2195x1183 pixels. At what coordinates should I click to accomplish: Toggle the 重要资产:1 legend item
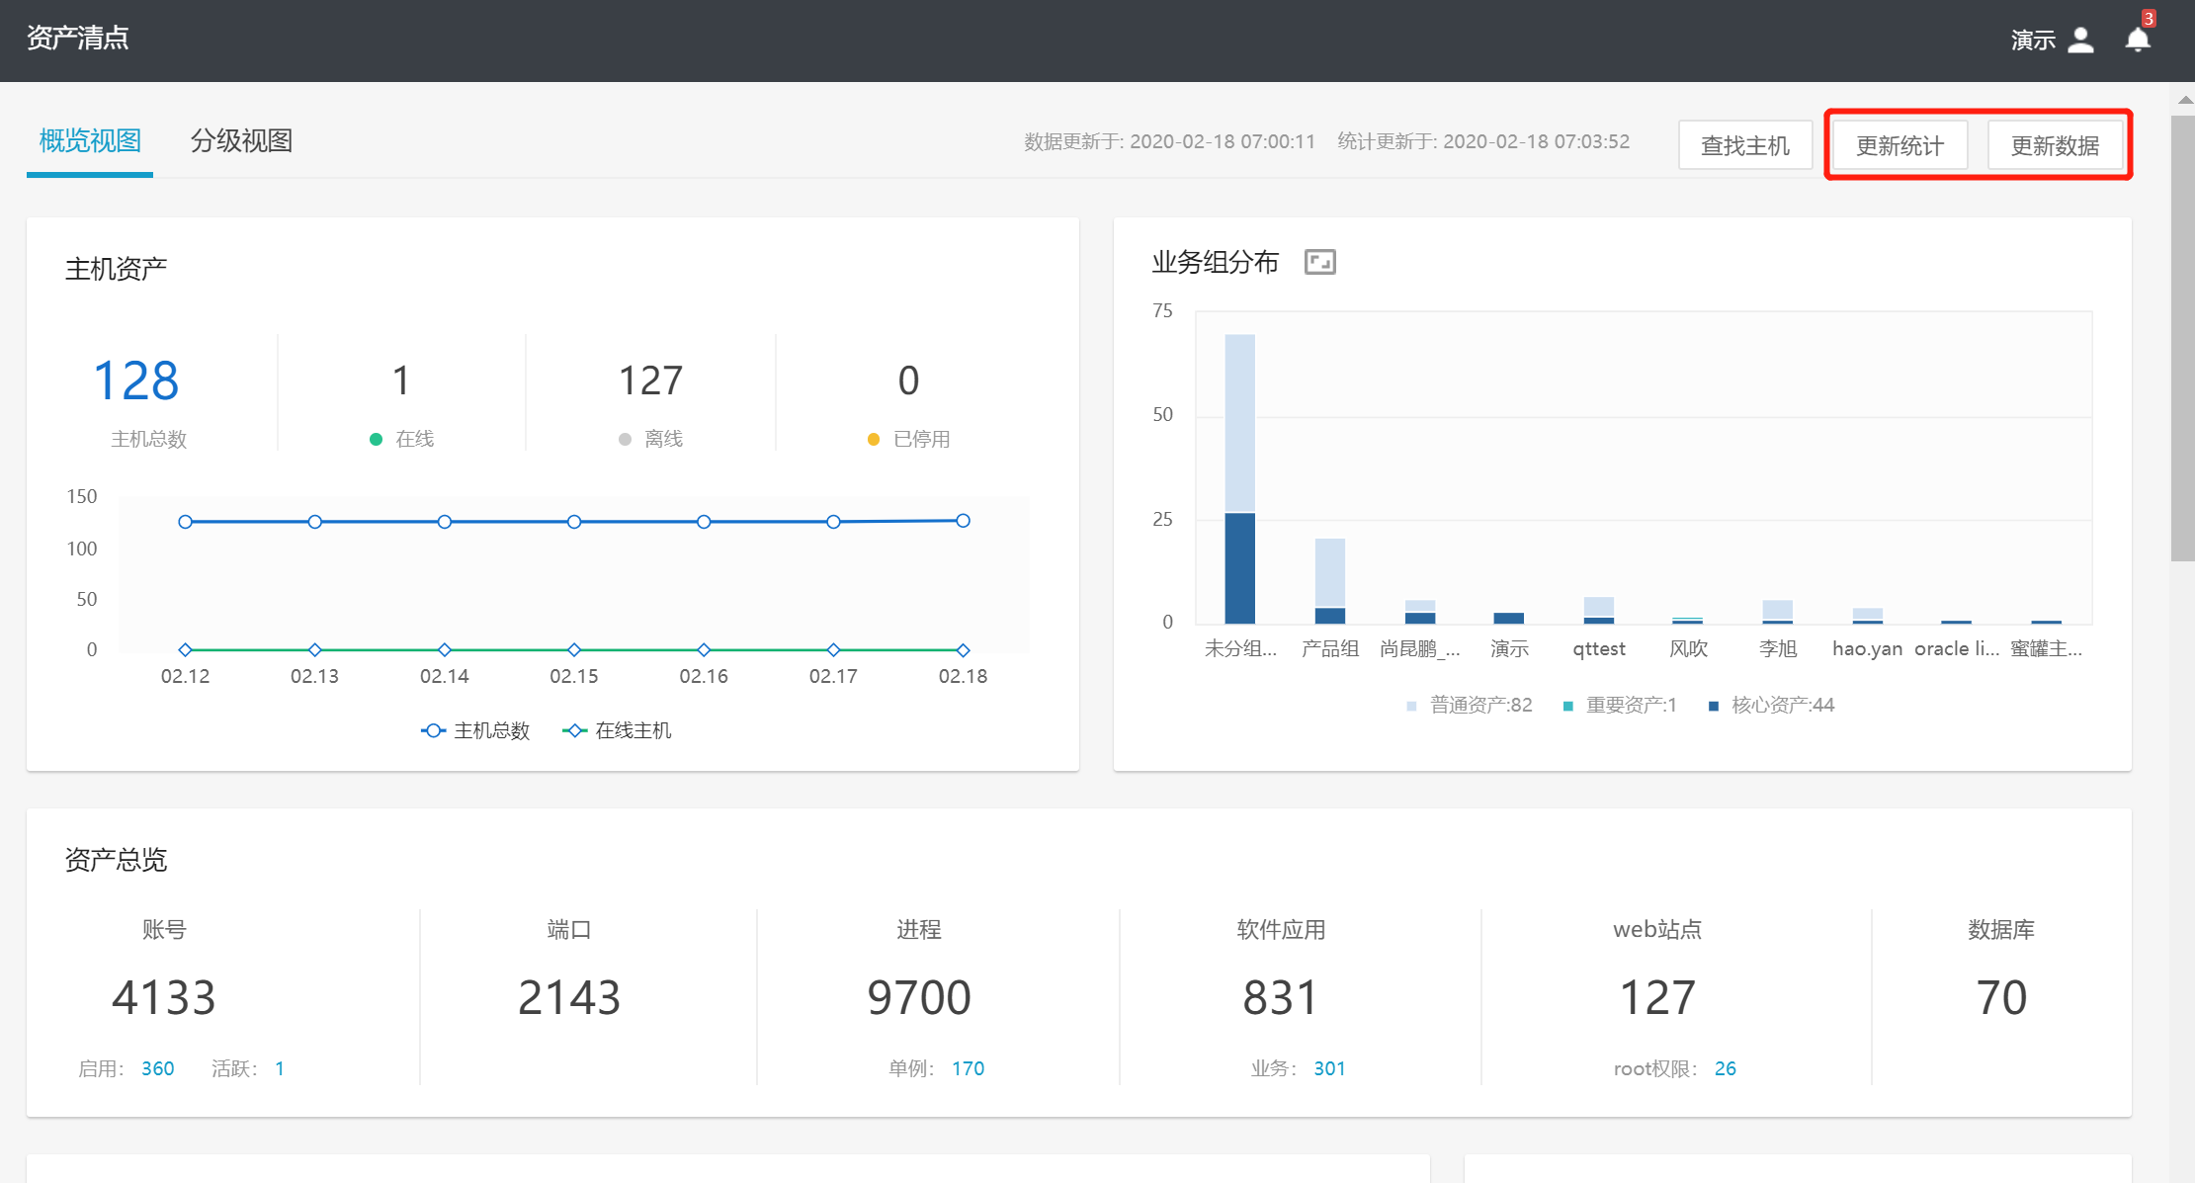[1620, 705]
